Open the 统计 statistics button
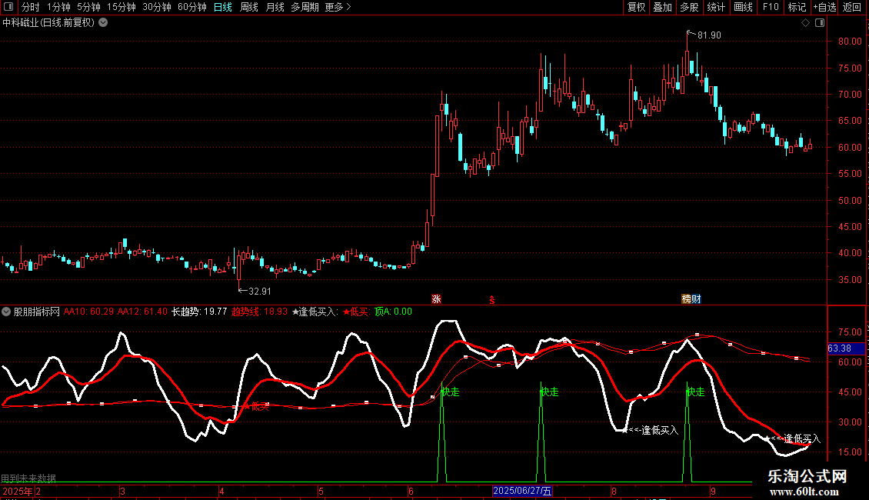The height and width of the screenshot is (500, 869). click(716, 7)
